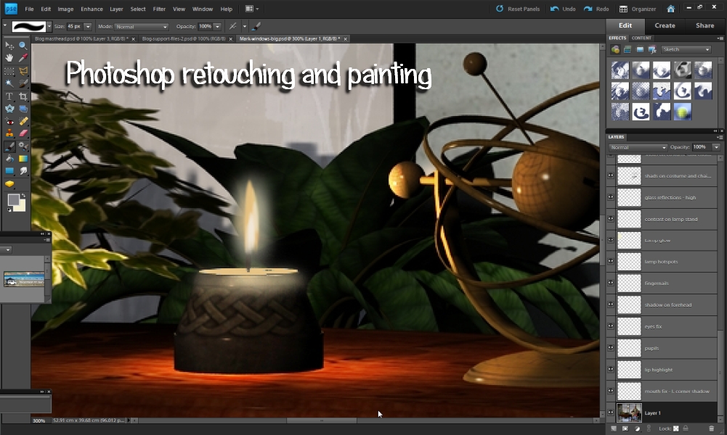Hide the 'contrast on lamp stand' layer
This screenshot has height=435, width=727.
pyautogui.click(x=611, y=218)
